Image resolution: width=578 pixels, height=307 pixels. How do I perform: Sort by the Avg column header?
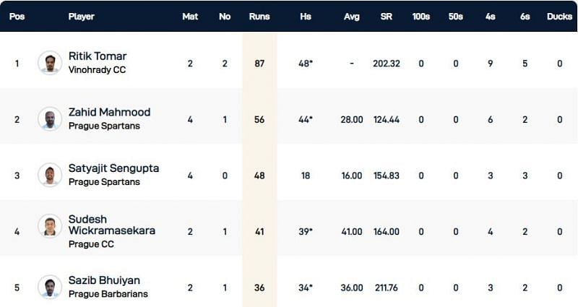pos(352,16)
